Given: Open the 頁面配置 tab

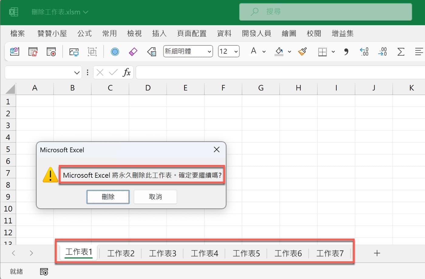Looking at the screenshot, I should tap(192, 33).
